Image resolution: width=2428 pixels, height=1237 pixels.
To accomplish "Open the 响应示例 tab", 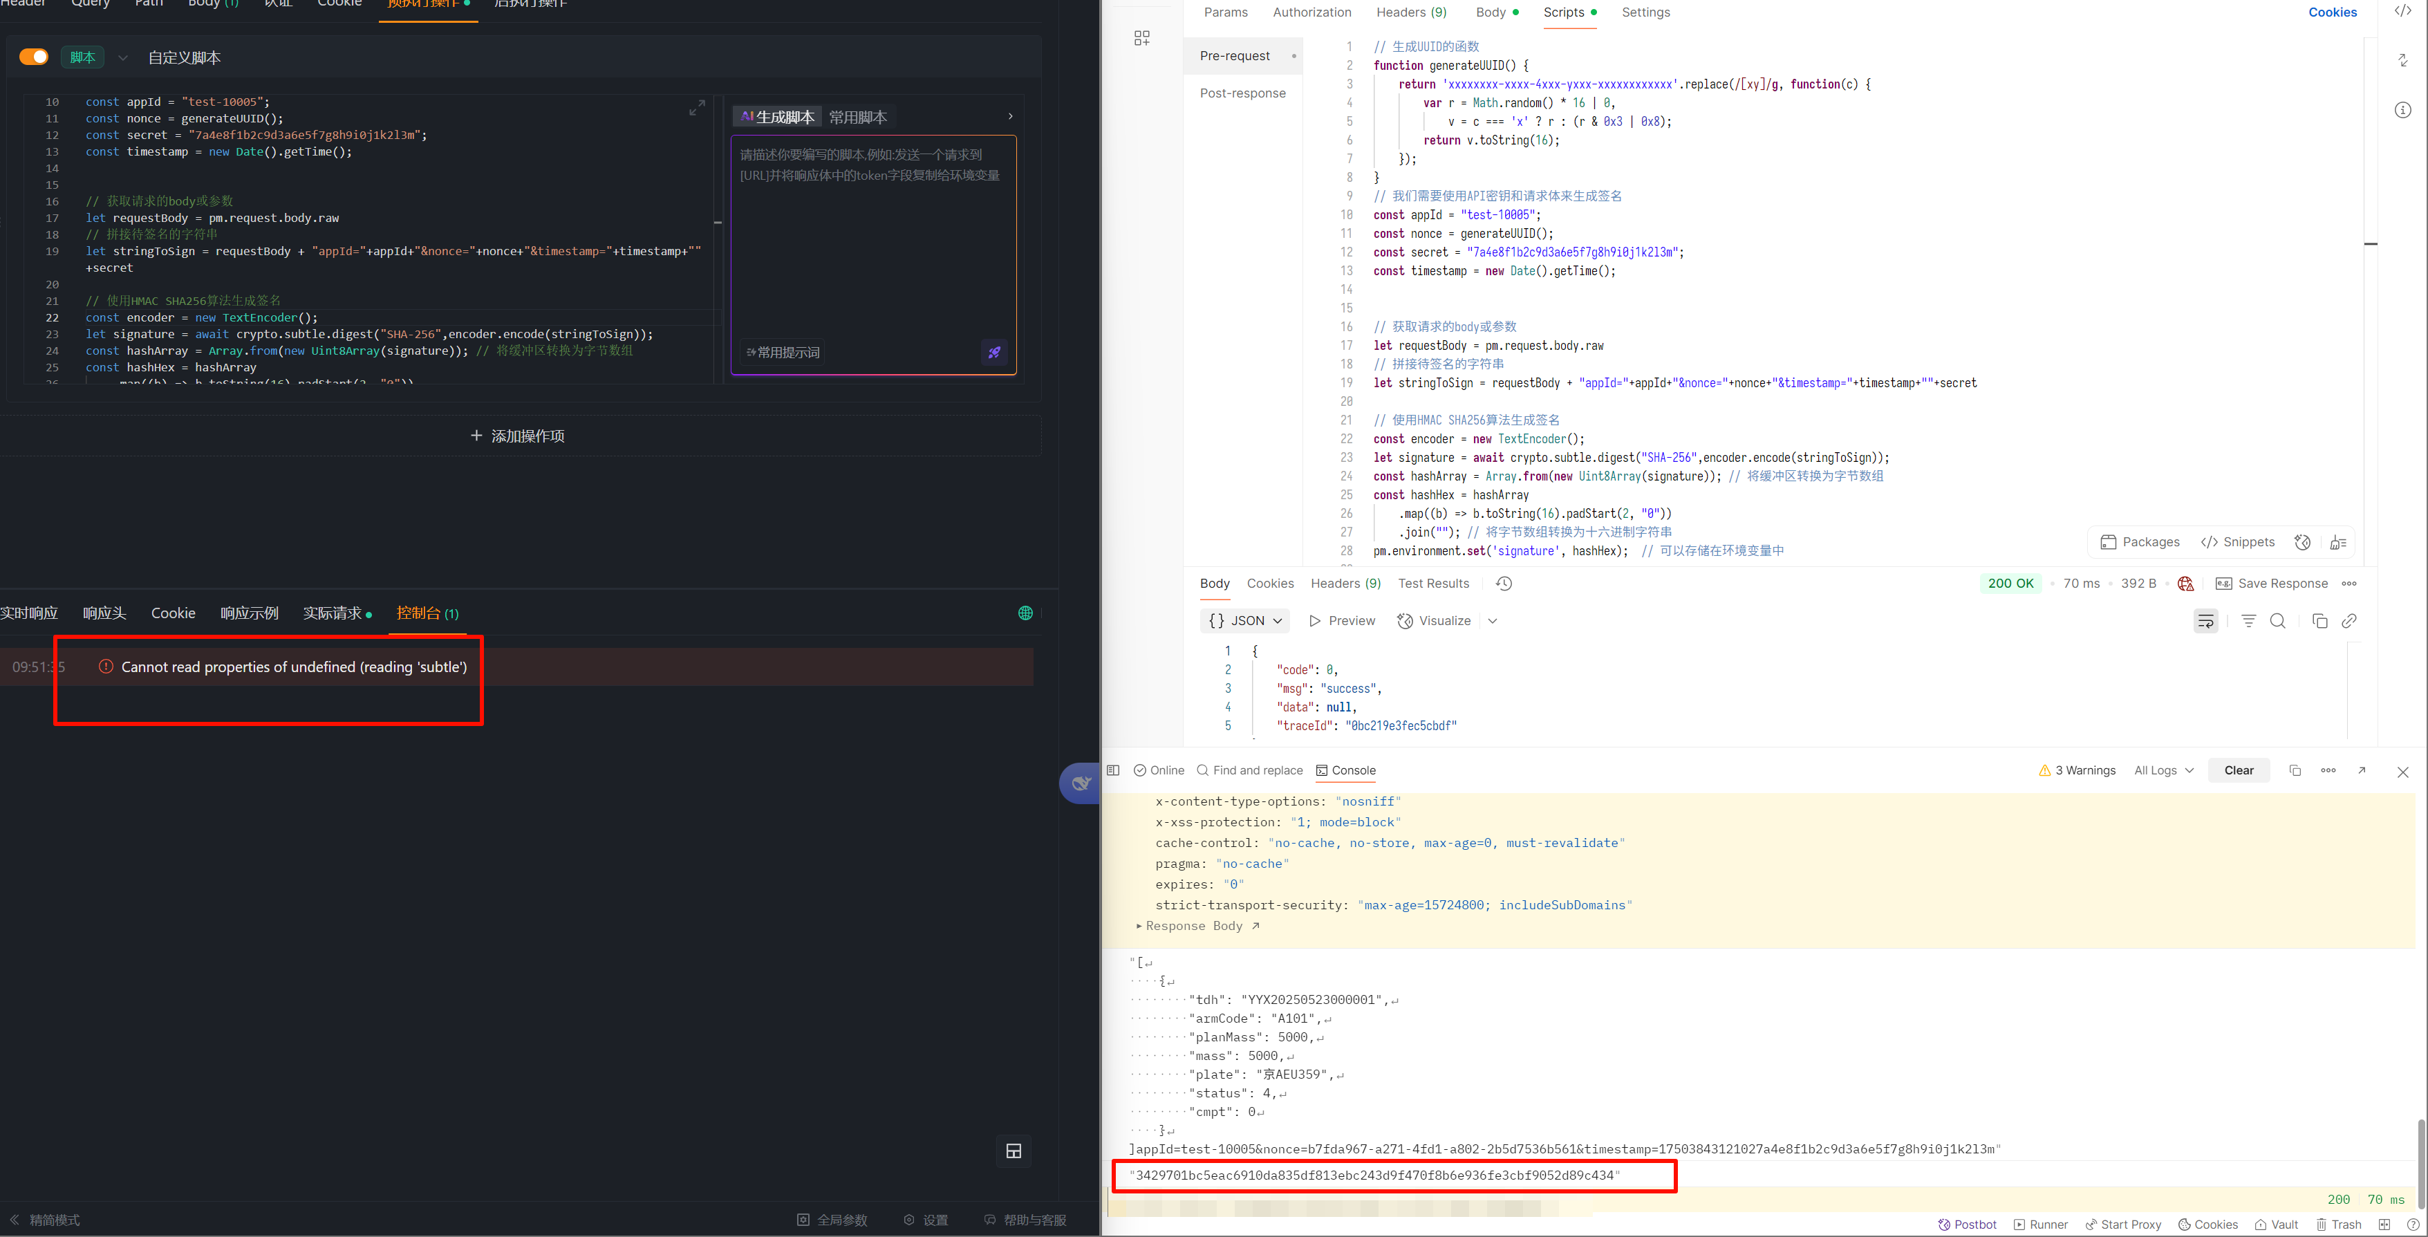I will click(x=249, y=613).
